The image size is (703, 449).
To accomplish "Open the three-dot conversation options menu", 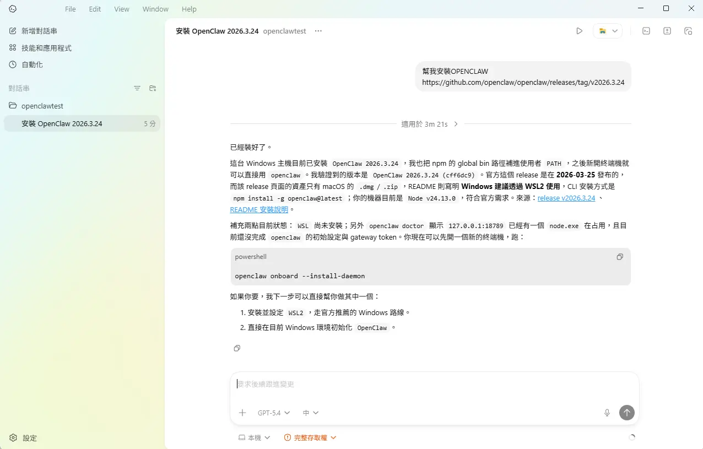I will [x=318, y=31].
